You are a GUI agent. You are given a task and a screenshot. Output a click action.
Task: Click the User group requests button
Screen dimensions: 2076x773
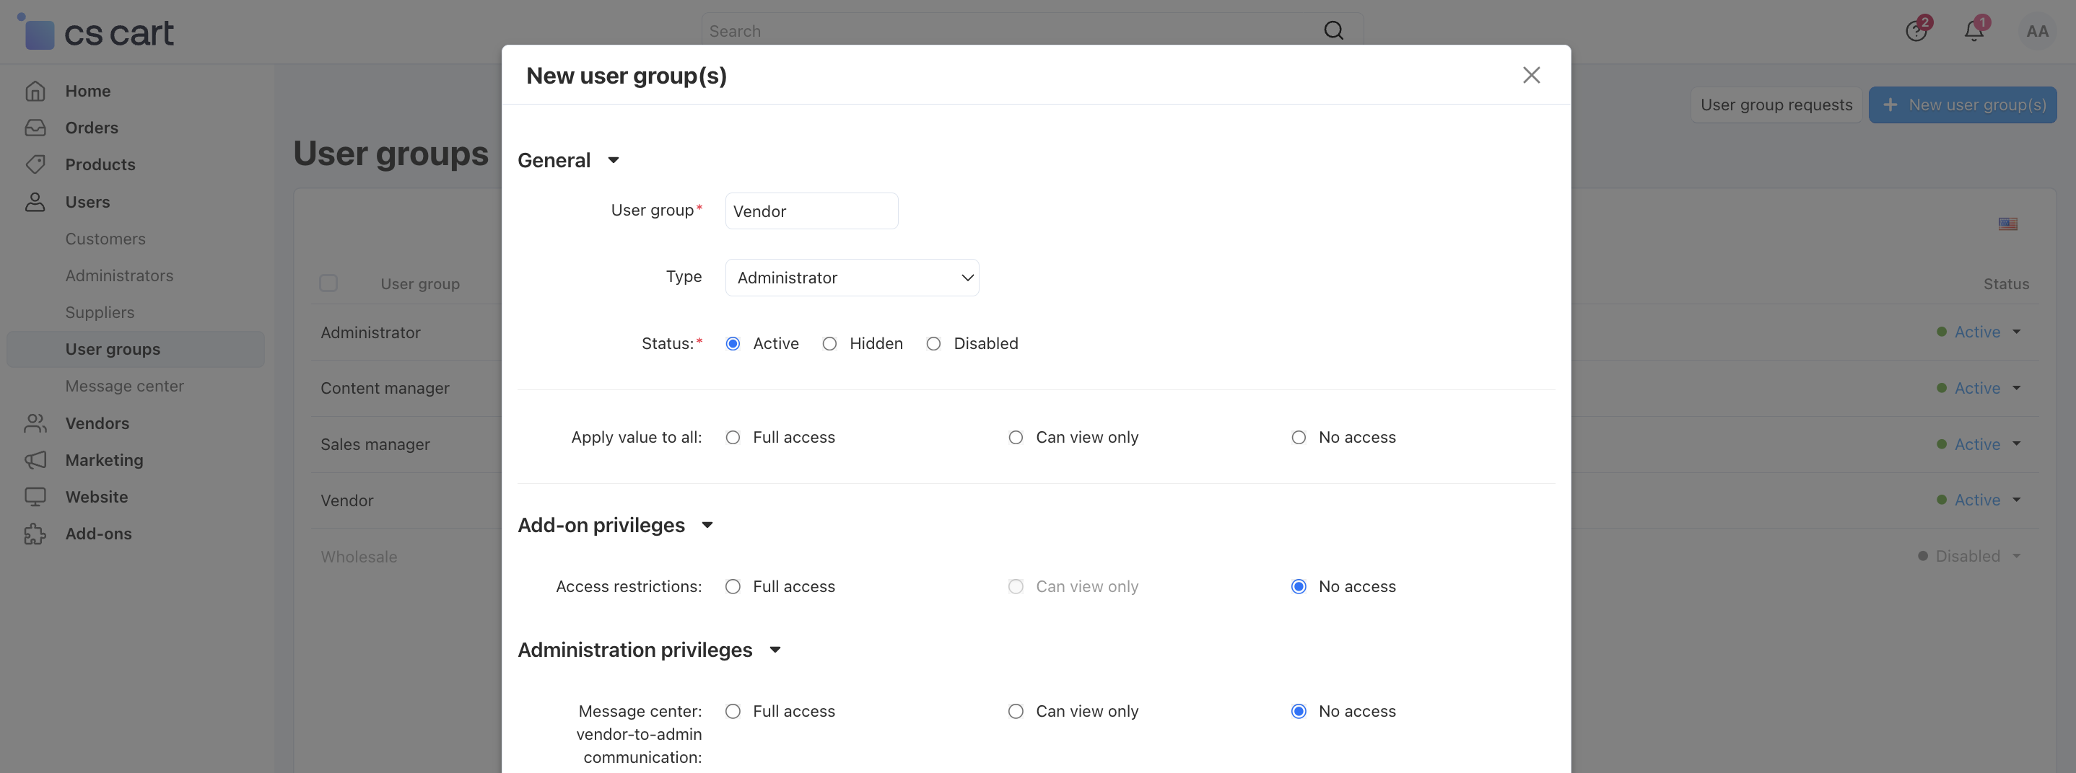tap(1776, 105)
